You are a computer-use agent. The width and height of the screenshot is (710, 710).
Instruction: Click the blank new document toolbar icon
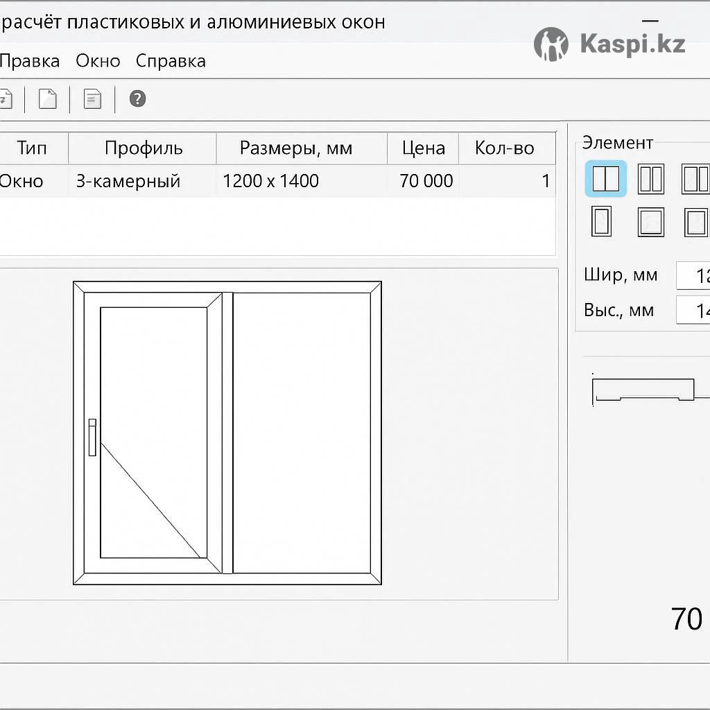click(47, 99)
